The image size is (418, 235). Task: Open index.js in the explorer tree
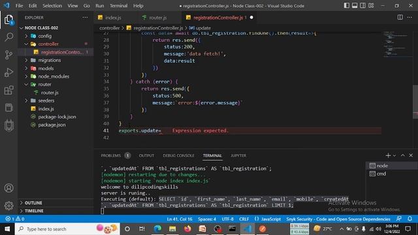click(x=46, y=109)
